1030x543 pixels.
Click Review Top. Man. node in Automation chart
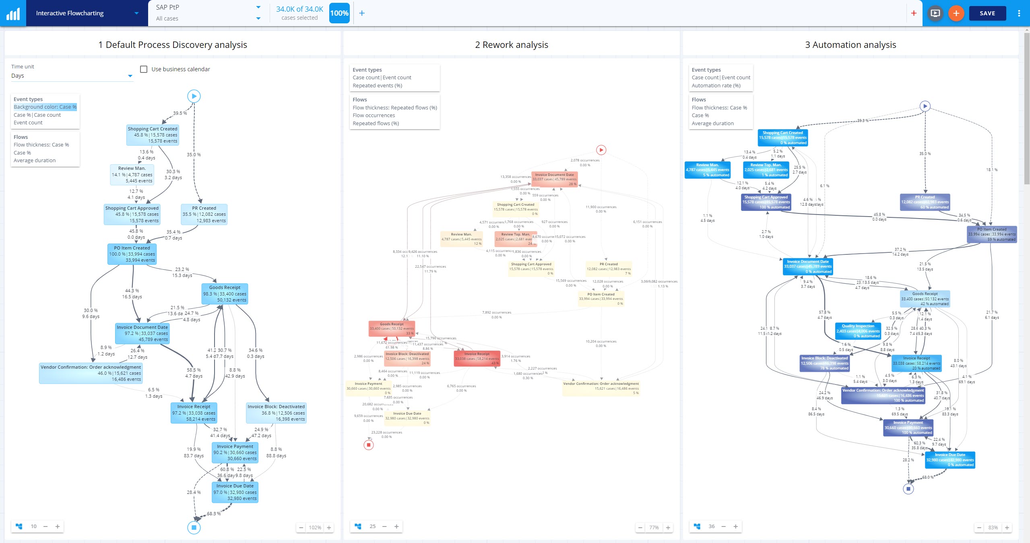coord(766,170)
